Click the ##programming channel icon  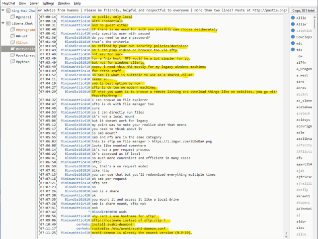12,30
